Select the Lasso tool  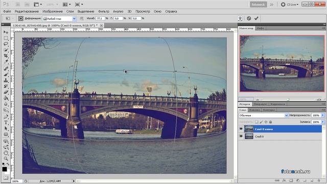point(6,44)
